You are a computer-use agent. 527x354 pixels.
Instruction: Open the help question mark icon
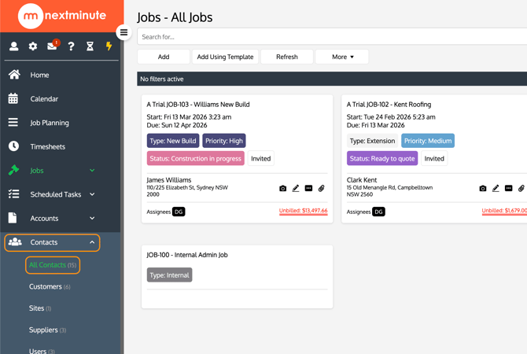[x=71, y=46]
